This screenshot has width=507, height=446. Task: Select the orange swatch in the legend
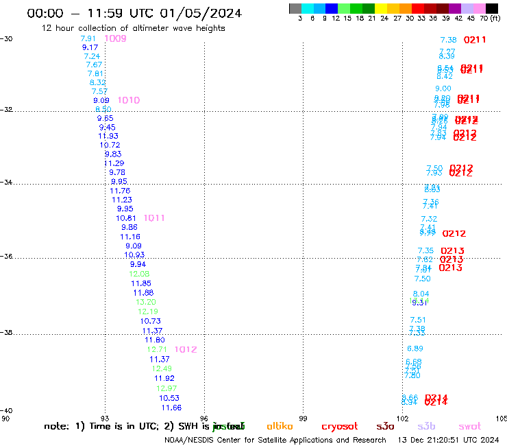point(406,8)
